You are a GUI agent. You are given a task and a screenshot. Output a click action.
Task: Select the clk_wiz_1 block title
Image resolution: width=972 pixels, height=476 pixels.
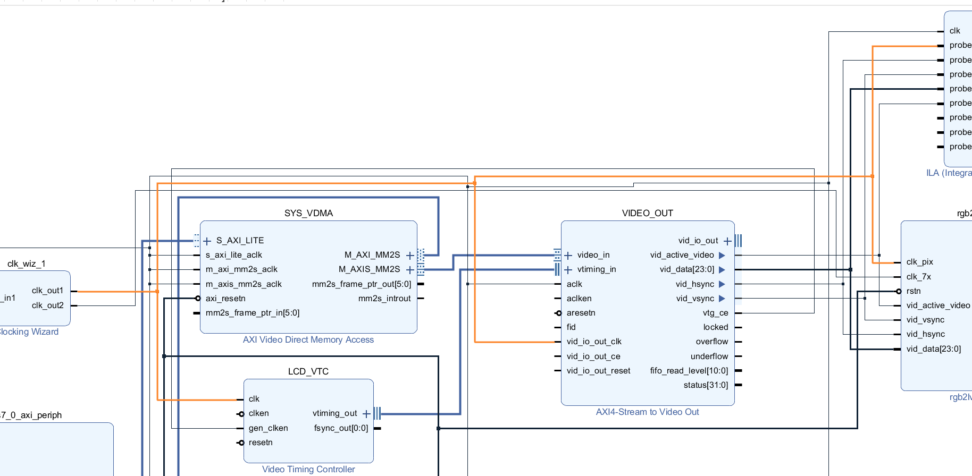pyautogui.click(x=27, y=263)
